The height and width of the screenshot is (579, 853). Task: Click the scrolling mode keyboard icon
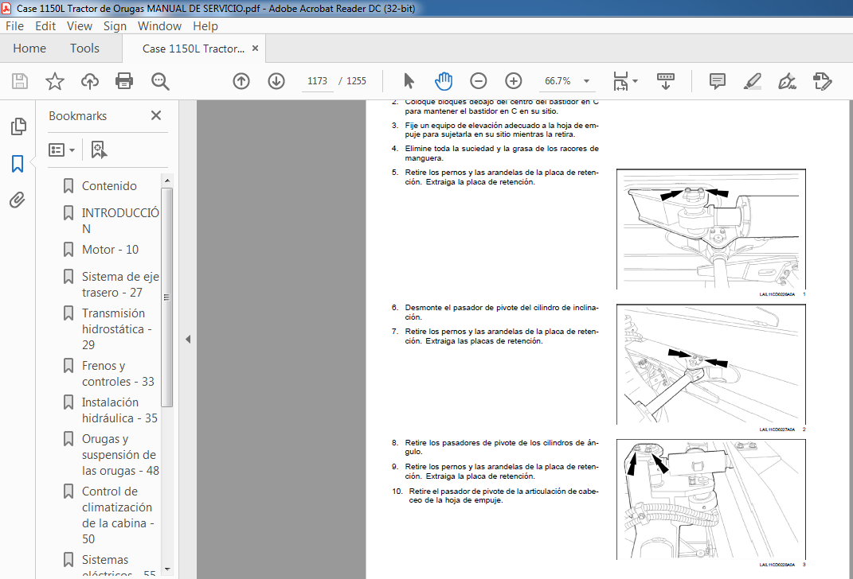pos(665,81)
